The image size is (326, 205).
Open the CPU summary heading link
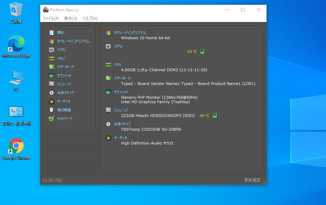pyautogui.click(x=118, y=46)
